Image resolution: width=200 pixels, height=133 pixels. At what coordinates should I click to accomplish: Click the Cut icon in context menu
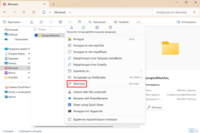pyautogui.click(x=71, y=27)
